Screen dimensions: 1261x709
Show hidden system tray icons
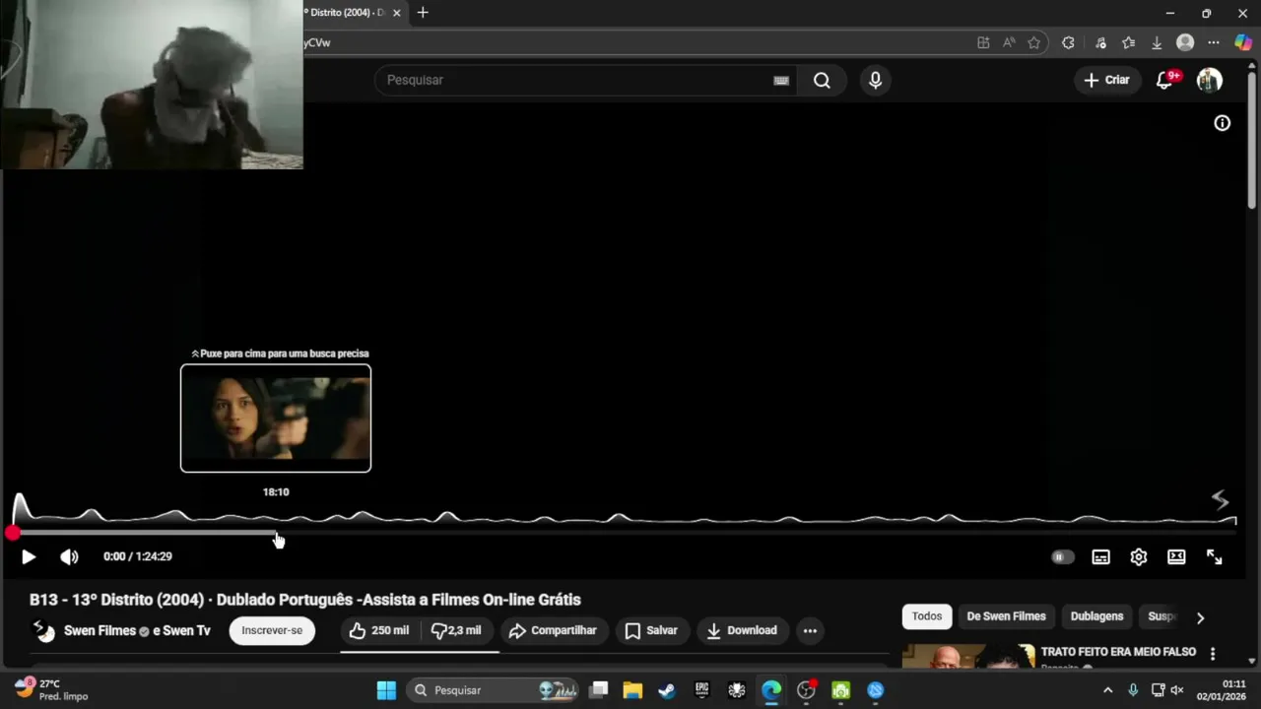(x=1107, y=690)
